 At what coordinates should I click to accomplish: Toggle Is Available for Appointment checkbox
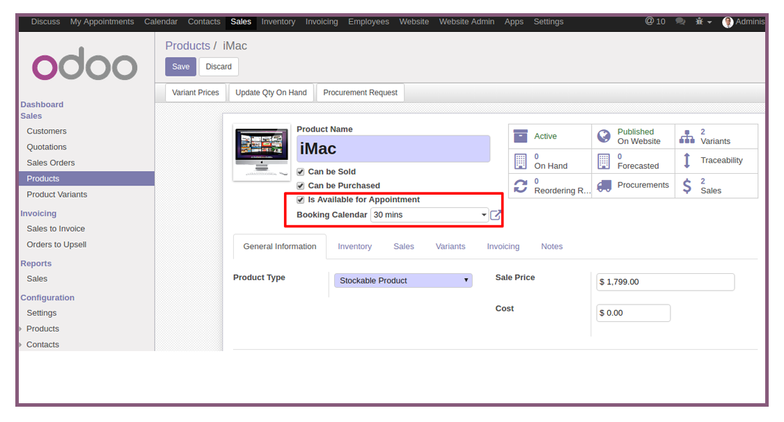pos(301,200)
